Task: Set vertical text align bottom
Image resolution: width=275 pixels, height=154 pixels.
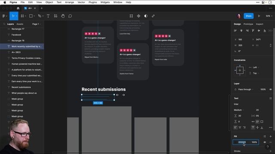Action: point(262,127)
